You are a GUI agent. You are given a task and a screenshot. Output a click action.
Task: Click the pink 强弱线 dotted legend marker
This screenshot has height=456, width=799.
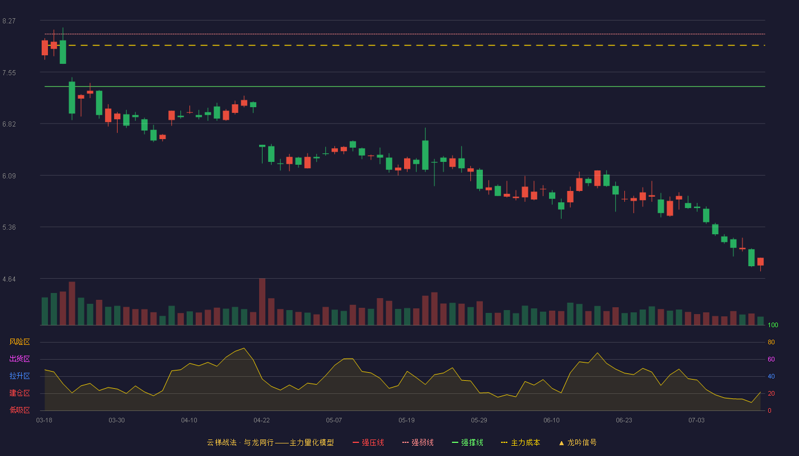tap(405, 442)
